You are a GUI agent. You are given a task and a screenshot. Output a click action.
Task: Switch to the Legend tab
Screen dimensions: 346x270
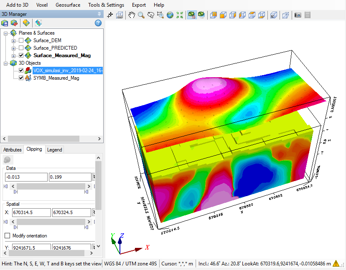click(x=54, y=149)
